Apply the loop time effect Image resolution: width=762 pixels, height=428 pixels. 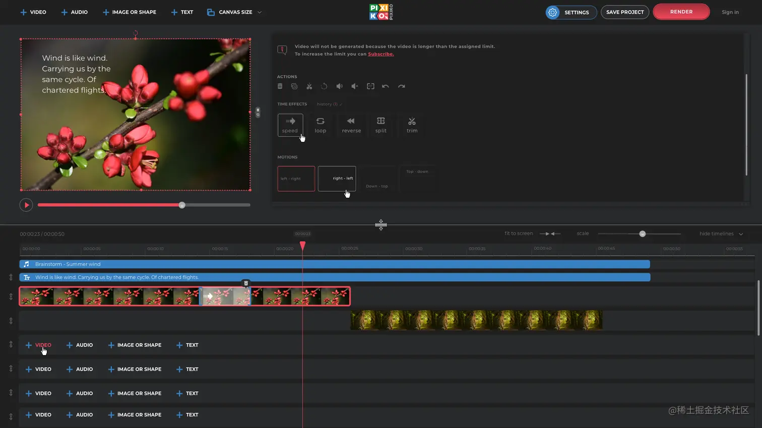pos(321,125)
